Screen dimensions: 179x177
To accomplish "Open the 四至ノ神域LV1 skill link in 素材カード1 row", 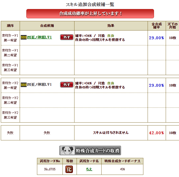I will tap(40, 37).
